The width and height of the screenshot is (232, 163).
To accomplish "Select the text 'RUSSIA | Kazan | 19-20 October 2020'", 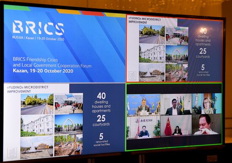I will tap(38, 38).
